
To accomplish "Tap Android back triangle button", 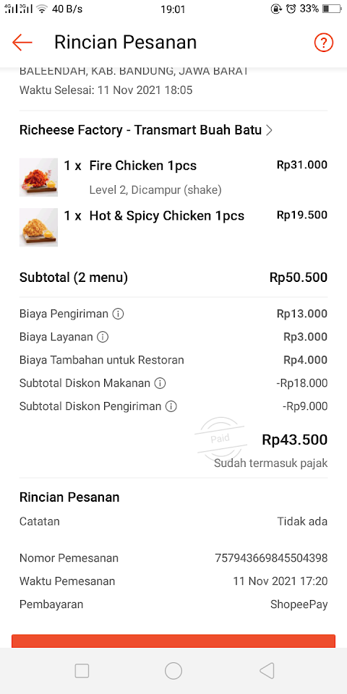I will pos(267,671).
